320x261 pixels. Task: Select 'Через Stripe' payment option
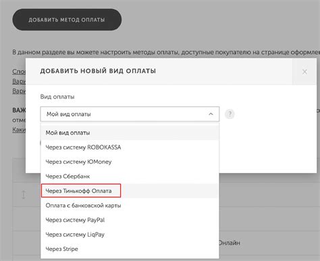point(130,249)
